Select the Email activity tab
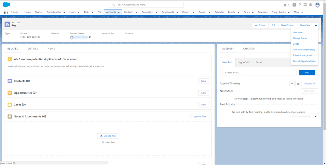Image resolution: width=326 pixels, height=165 pixels. [x=259, y=62]
